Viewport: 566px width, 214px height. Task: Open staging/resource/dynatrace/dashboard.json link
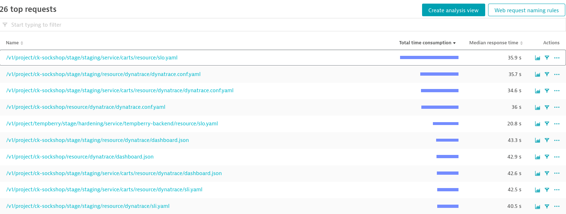pos(97,140)
